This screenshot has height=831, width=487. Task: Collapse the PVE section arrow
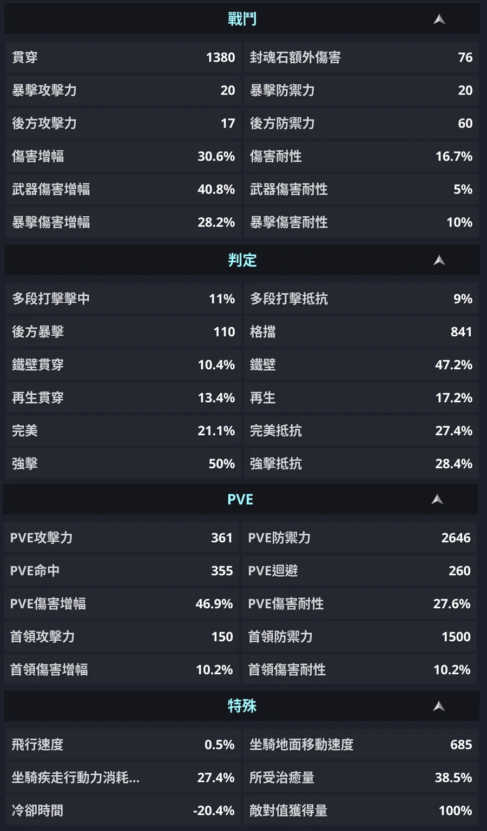coord(437,500)
